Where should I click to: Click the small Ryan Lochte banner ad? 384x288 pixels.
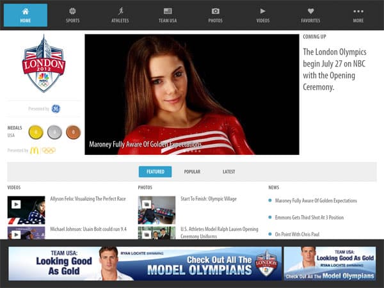click(330, 264)
